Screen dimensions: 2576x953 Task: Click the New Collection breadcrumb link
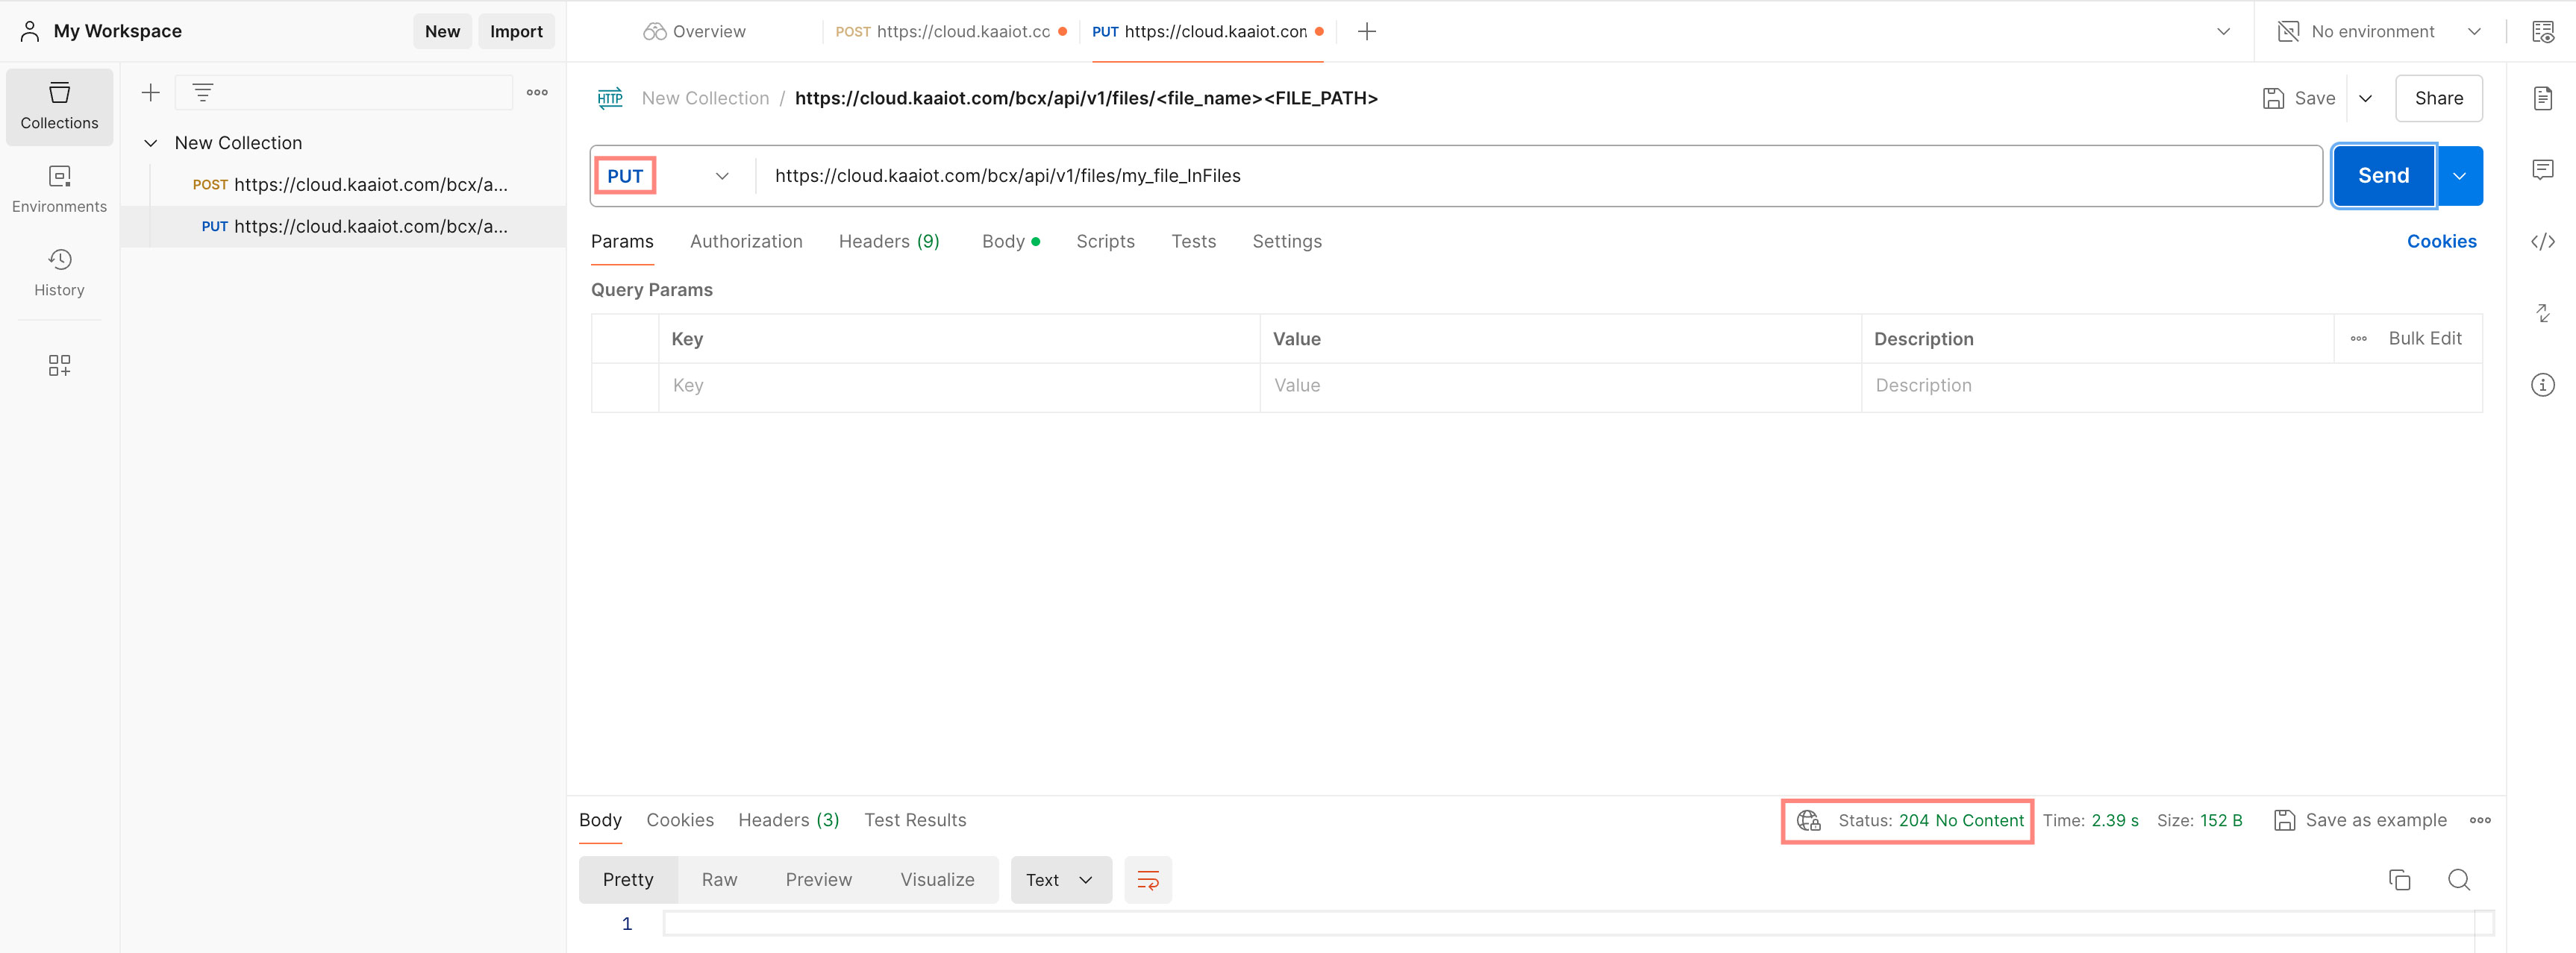click(705, 98)
